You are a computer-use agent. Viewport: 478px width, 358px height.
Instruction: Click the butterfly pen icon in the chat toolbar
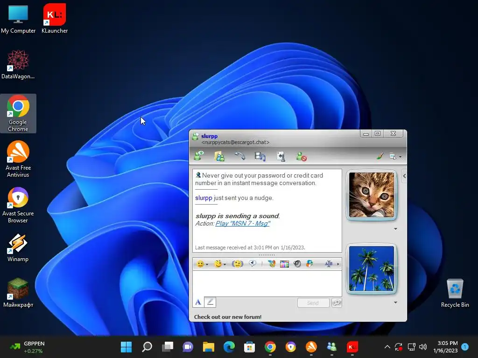[x=272, y=264]
